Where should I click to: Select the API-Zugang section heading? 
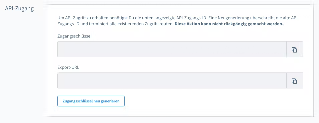tap(20, 9)
